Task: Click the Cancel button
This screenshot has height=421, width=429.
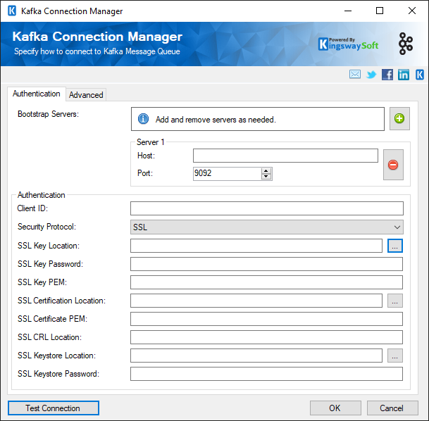Action: pos(392,408)
